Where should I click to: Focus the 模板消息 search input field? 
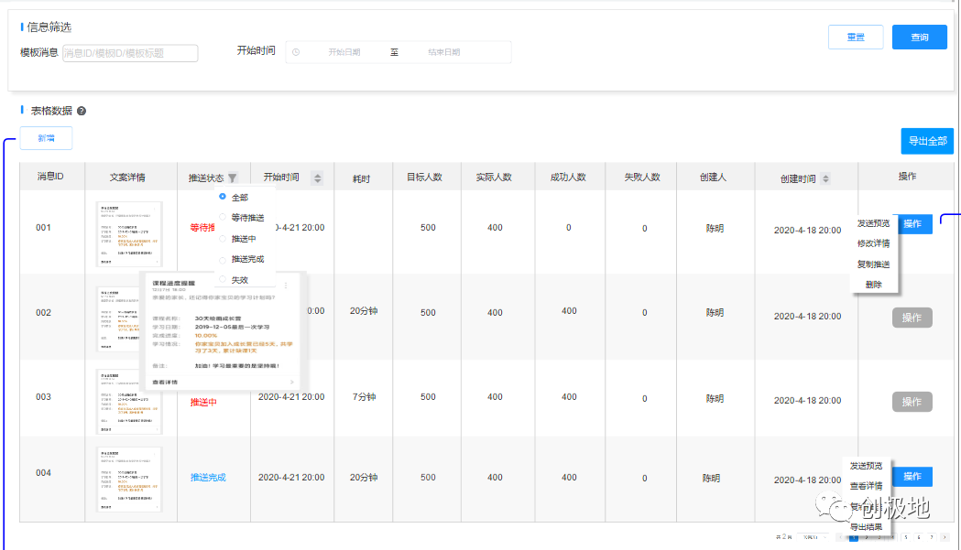pyautogui.click(x=130, y=53)
